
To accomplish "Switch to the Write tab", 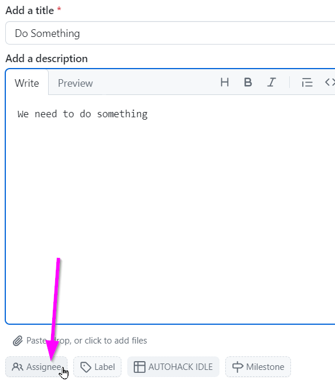I will (x=27, y=83).
